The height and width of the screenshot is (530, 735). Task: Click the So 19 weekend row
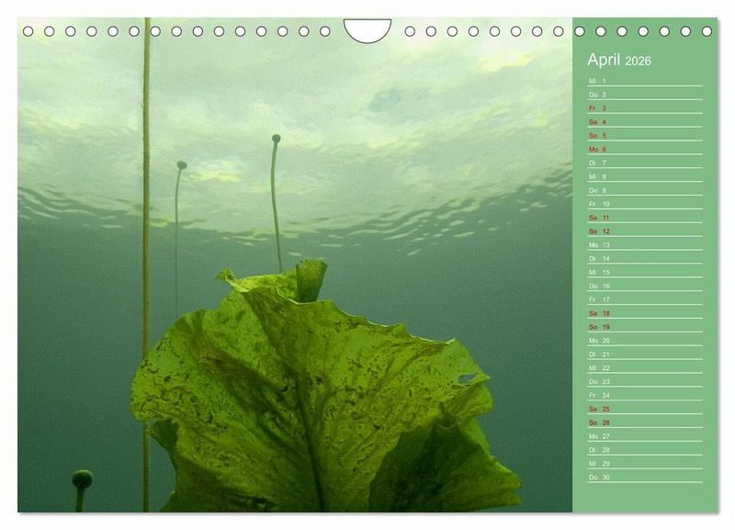tap(645, 327)
